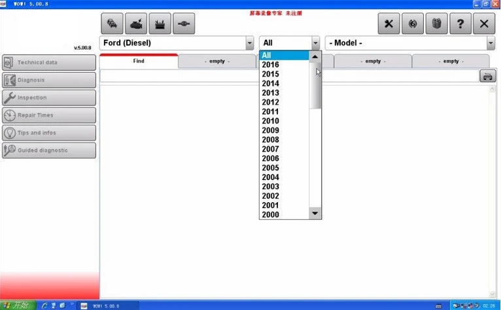Click the connector plug toolbar icon
This screenshot has height=310, width=501.
pyautogui.click(x=184, y=24)
